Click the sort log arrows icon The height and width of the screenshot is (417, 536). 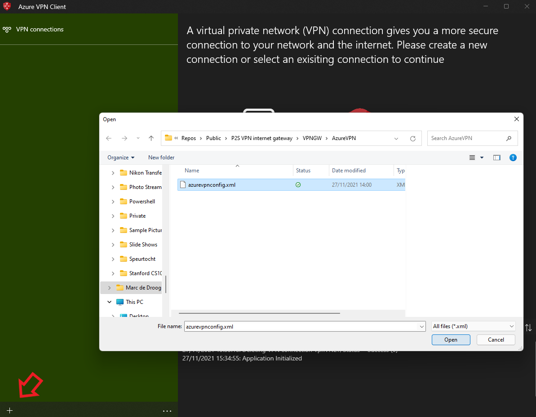pyautogui.click(x=528, y=328)
